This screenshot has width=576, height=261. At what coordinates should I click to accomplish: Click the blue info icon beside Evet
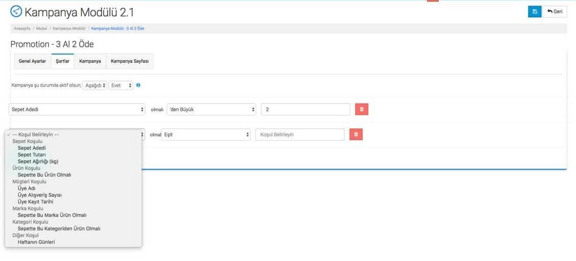tap(138, 86)
